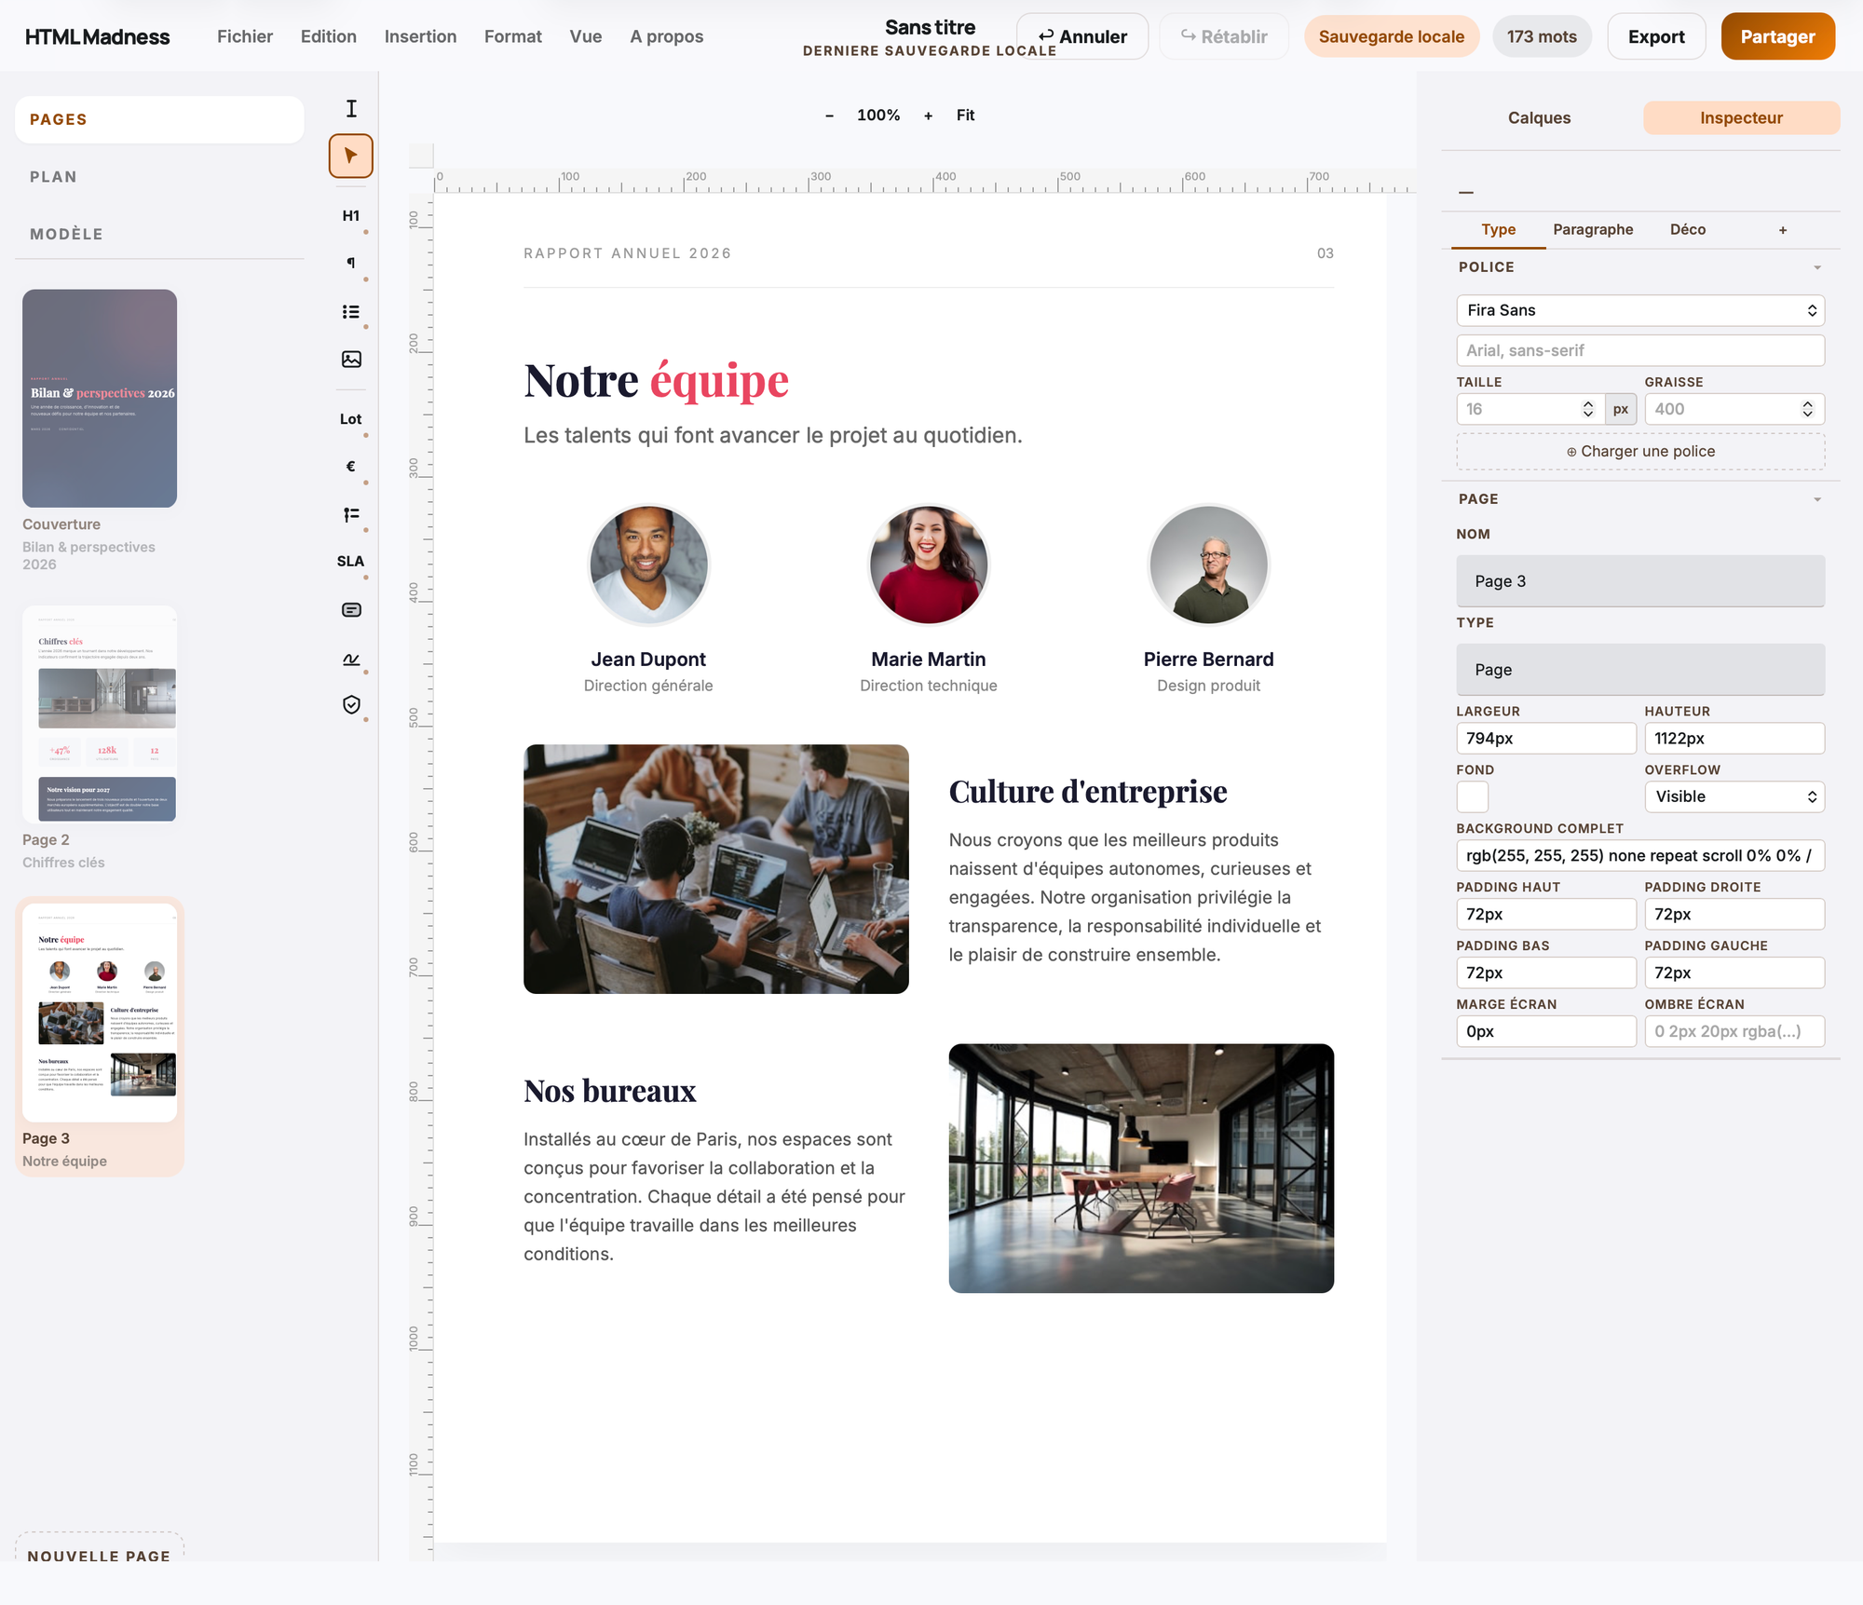
Task: Insert a euro pricing block
Action: click(350, 467)
